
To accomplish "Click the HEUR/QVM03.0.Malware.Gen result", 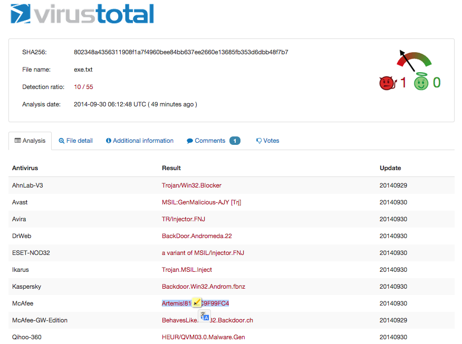I will coord(203,337).
